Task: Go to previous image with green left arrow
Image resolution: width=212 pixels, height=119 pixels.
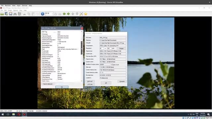Action: point(64,14)
